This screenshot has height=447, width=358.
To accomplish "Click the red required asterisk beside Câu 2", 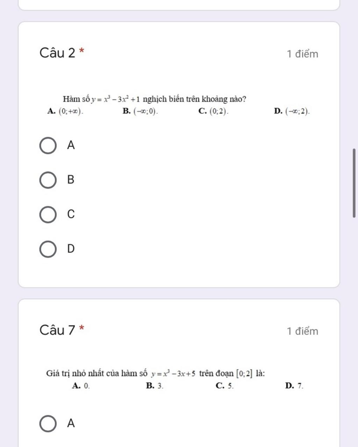I will pos(82,51).
